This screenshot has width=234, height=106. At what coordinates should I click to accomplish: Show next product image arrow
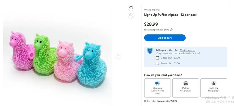[118, 56]
